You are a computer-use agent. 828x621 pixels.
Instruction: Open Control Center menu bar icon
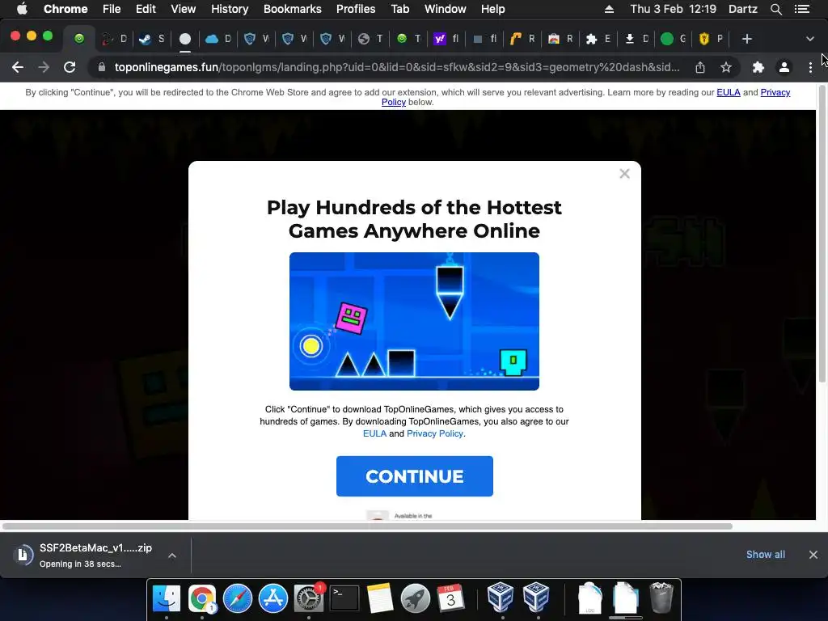[x=801, y=9]
